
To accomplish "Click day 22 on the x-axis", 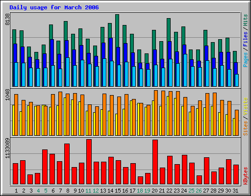I will point(169,191).
